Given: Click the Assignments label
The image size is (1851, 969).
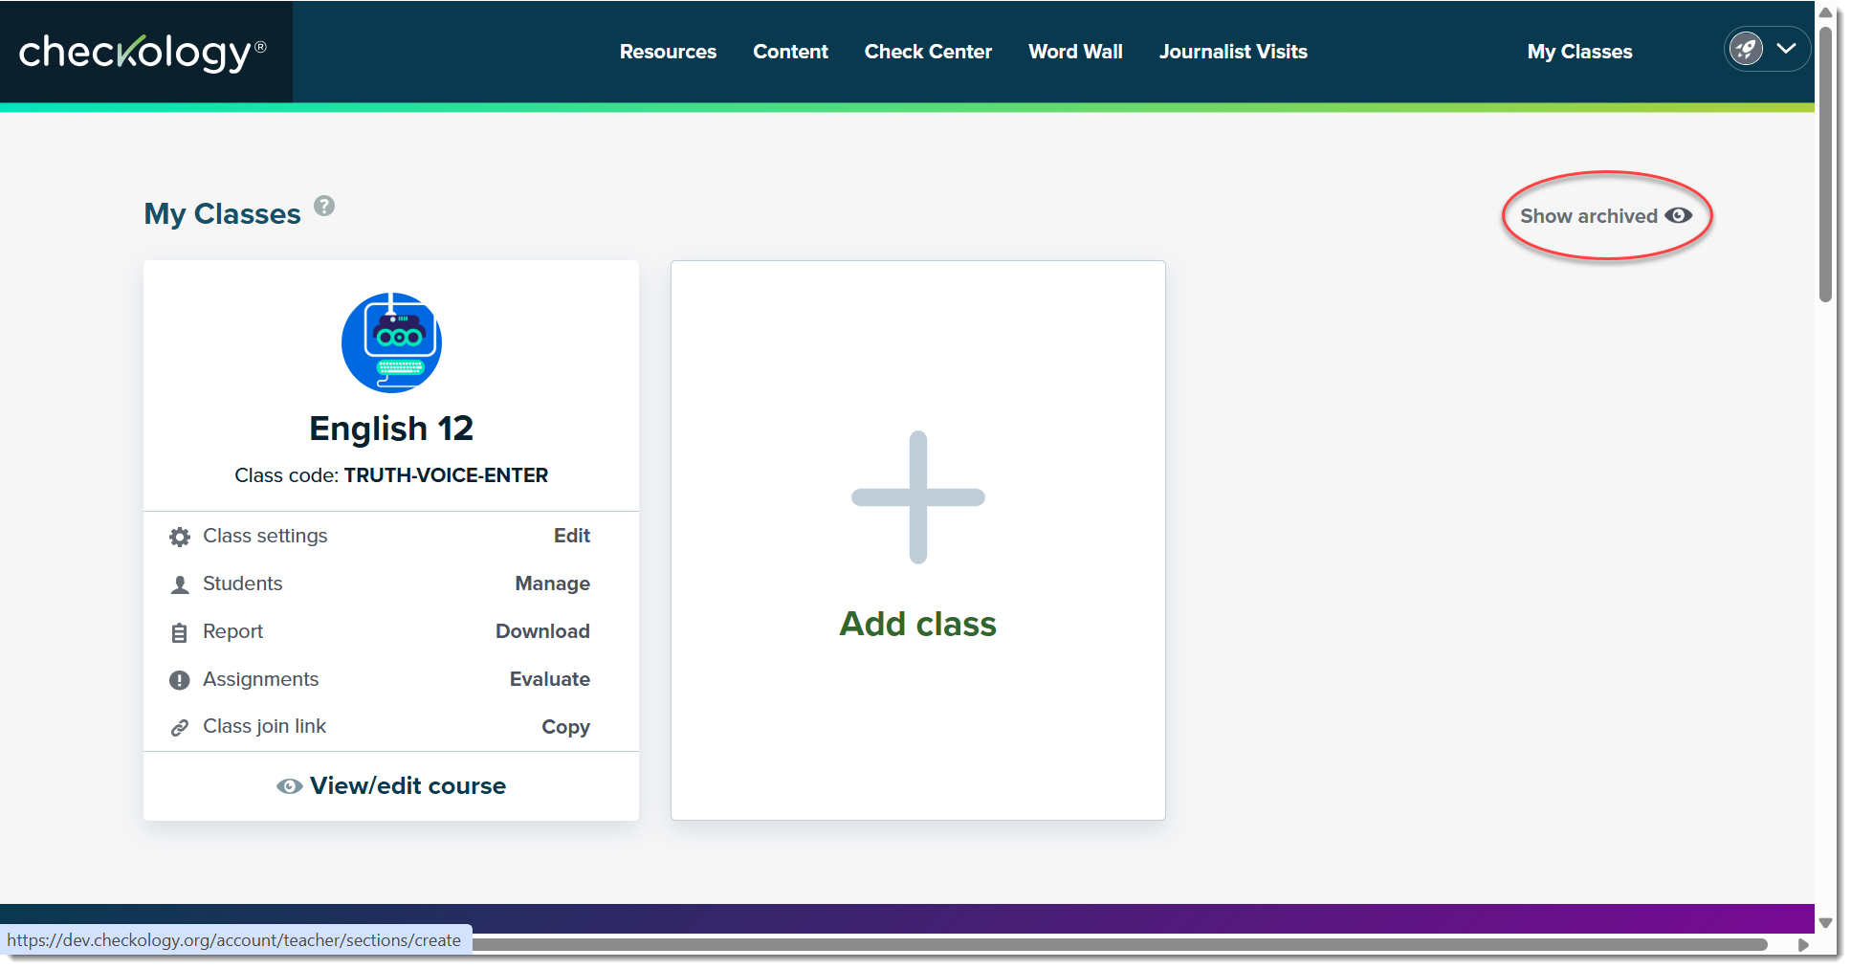Looking at the screenshot, I should click(260, 679).
